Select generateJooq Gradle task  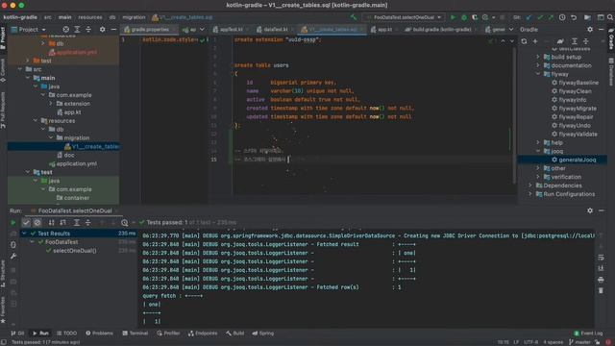point(577,161)
